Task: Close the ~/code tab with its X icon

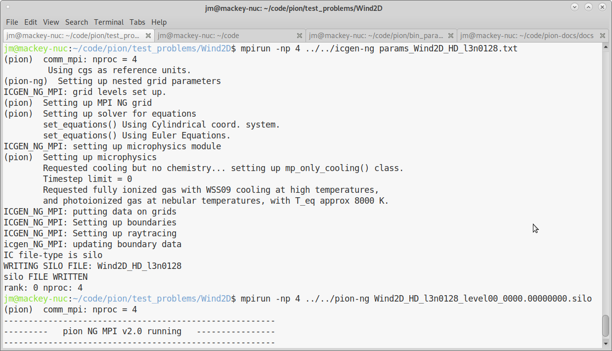Action: coord(300,36)
